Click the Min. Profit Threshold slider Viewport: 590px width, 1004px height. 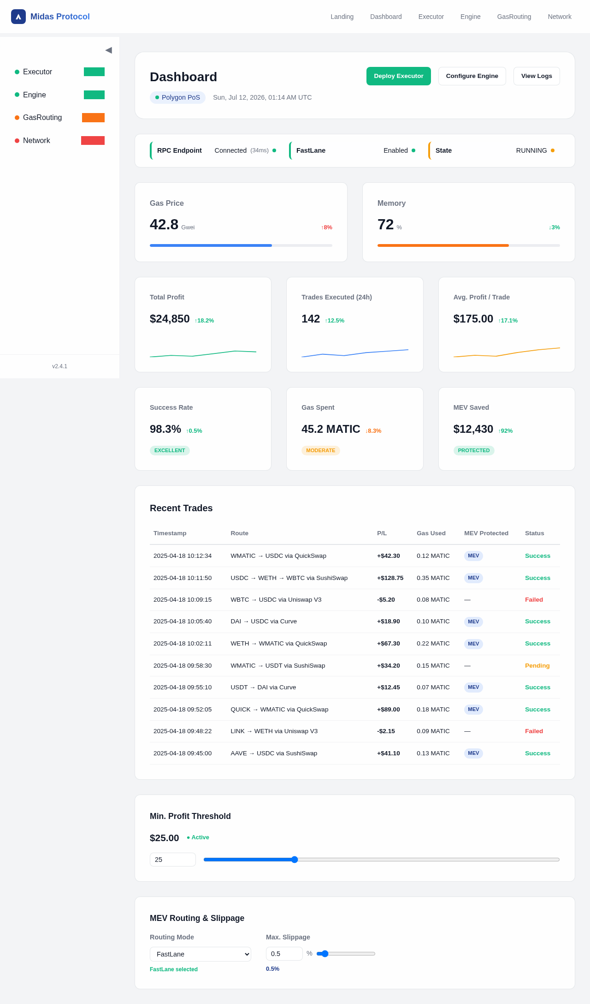382,860
